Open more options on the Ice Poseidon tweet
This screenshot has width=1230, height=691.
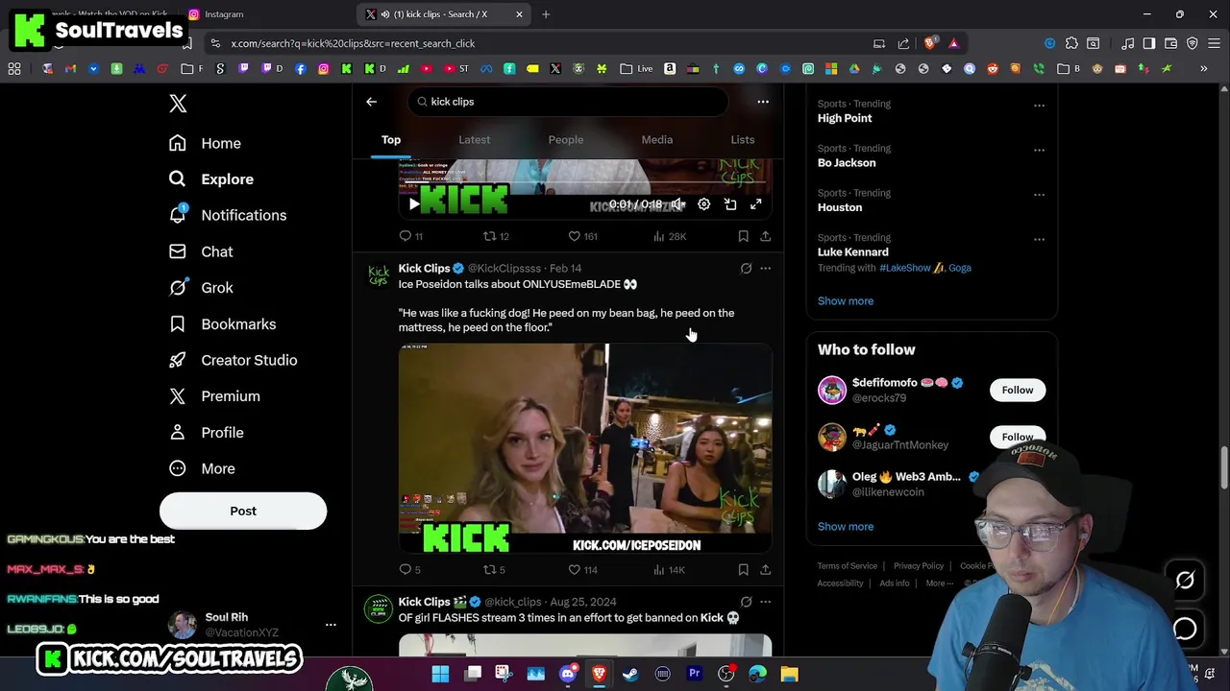tap(766, 269)
